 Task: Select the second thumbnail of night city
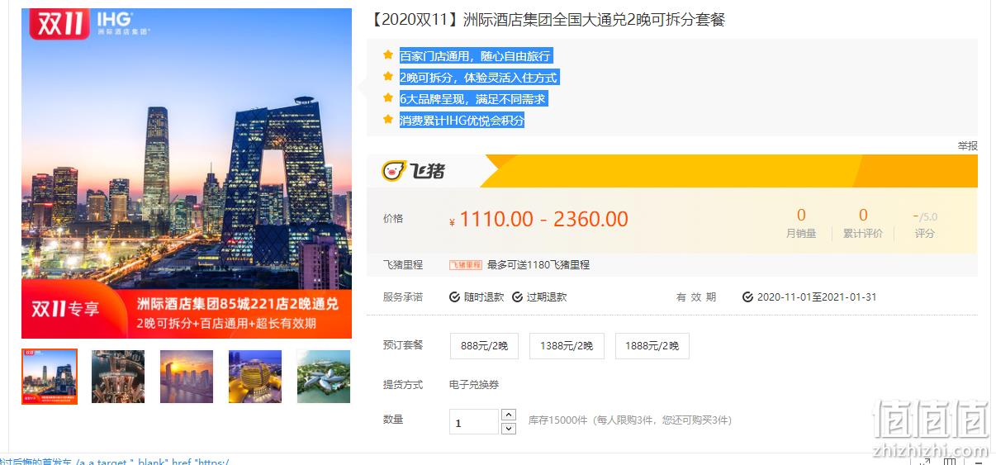click(x=118, y=377)
